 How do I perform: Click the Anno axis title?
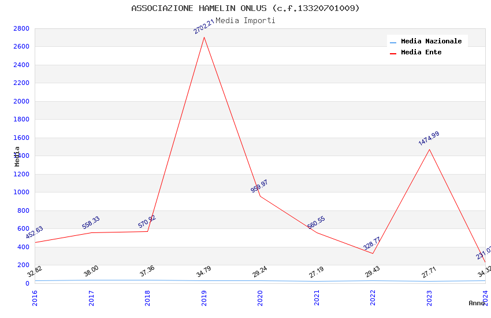[477, 303]
